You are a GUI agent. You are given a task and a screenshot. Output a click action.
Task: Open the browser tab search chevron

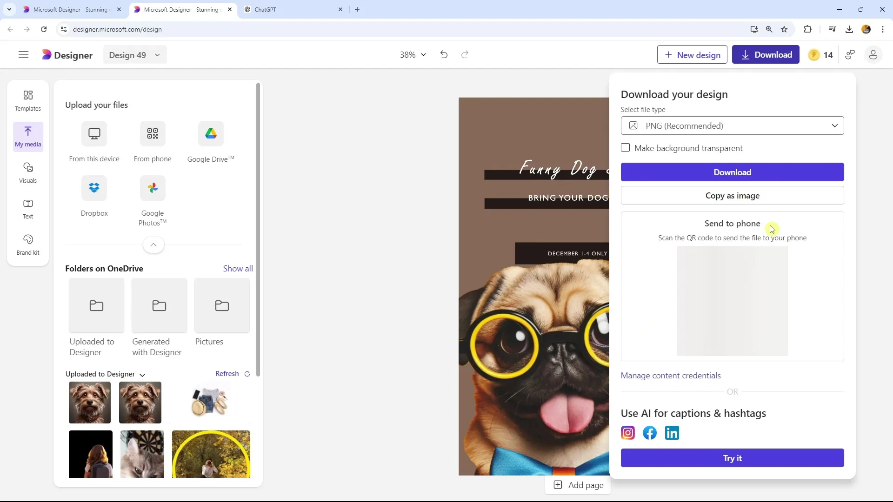(9, 9)
